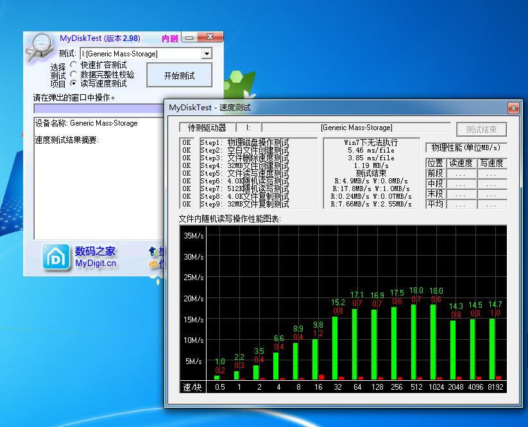
Task: Click the 测试结束 button
Action: coord(481,130)
